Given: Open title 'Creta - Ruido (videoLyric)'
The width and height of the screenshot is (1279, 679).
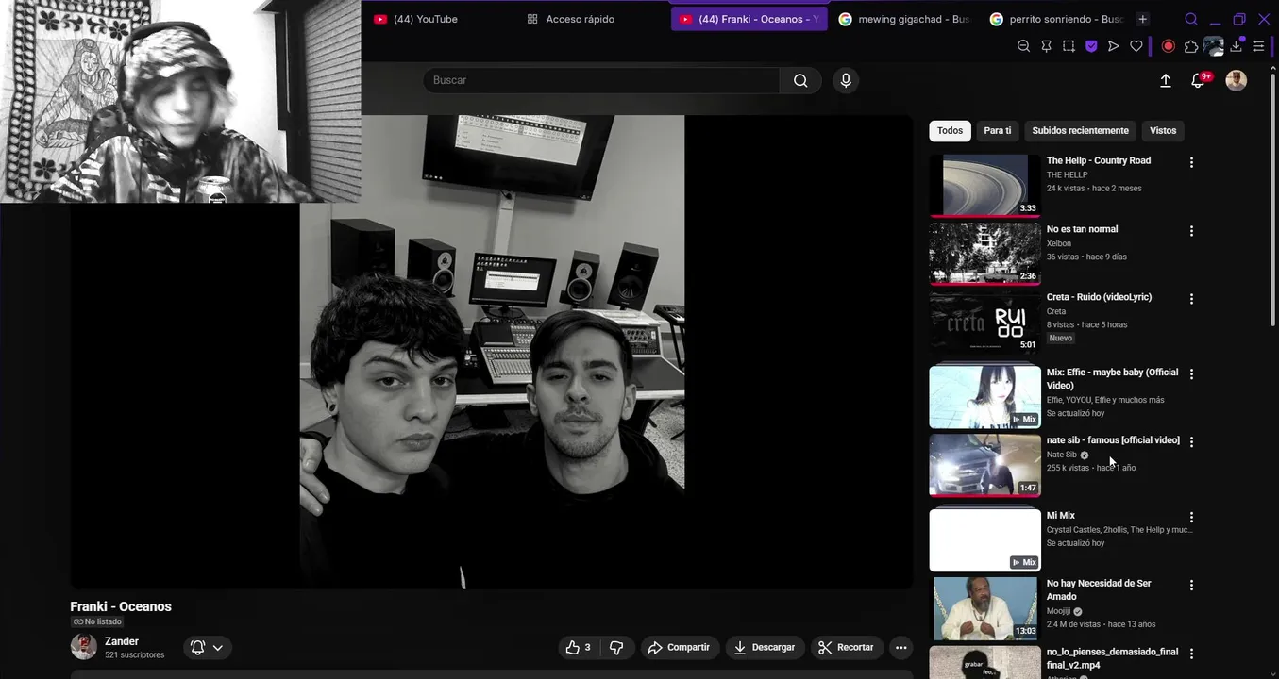Looking at the screenshot, I should [x=1099, y=297].
